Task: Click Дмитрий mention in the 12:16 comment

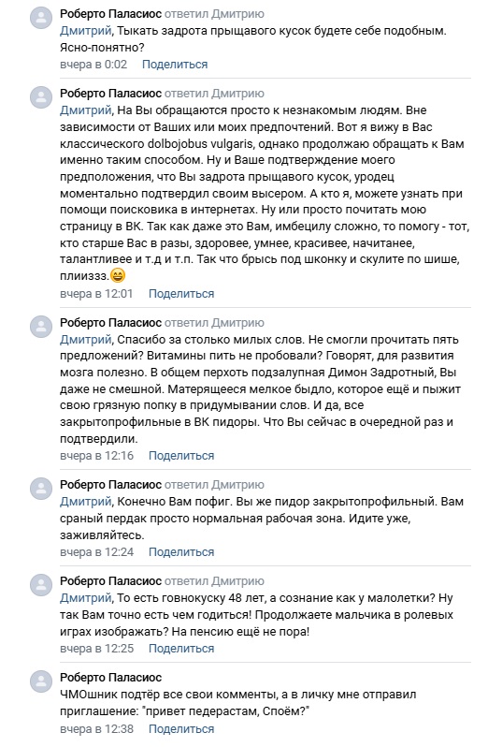Action: click(x=86, y=340)
